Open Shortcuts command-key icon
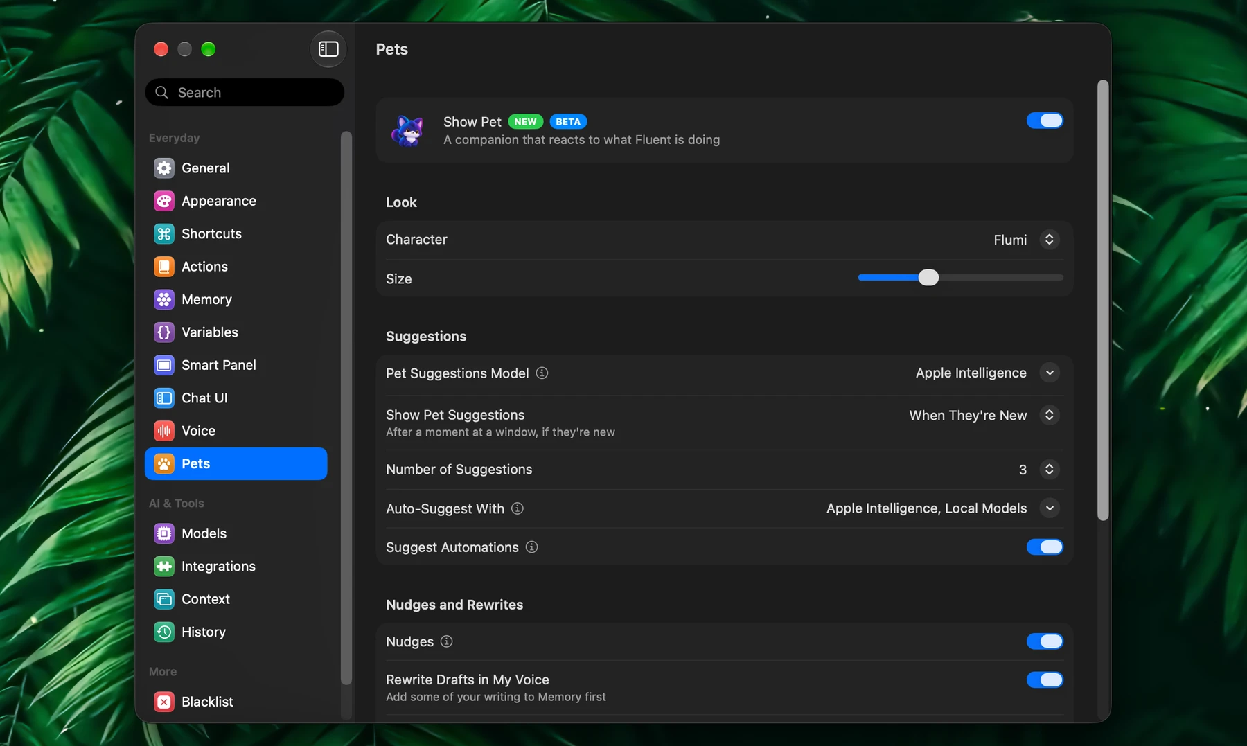The width and height of the screenshot is (1247, 746). point(164,234)
